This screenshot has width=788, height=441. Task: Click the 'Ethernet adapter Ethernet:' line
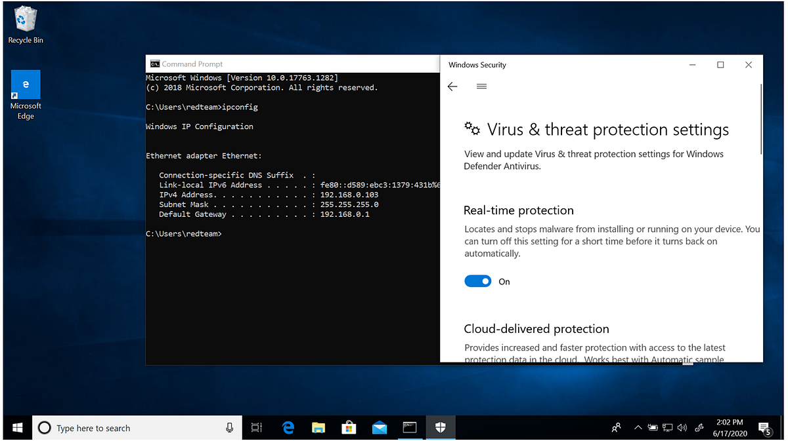tap(204, 156)
